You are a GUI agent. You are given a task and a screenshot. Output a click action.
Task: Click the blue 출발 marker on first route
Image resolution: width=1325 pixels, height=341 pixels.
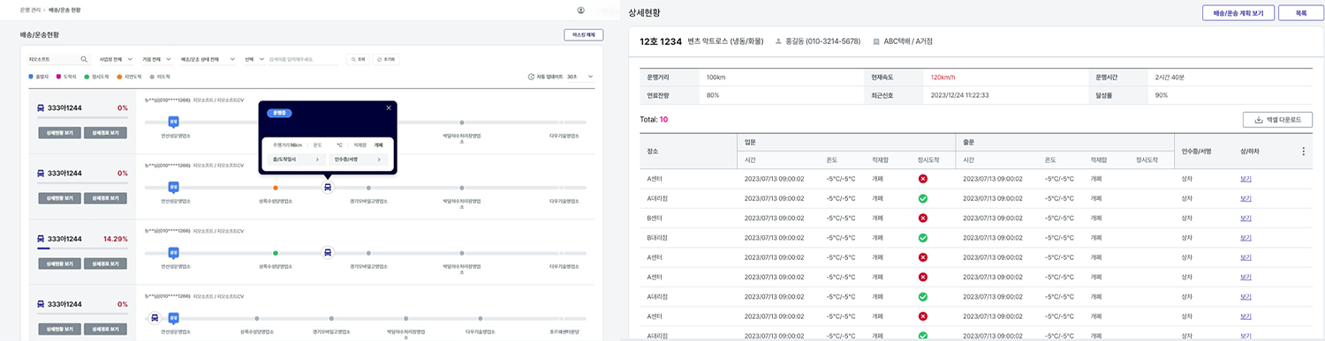(174, 122)
